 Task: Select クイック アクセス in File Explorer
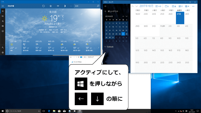pos(77,62)
